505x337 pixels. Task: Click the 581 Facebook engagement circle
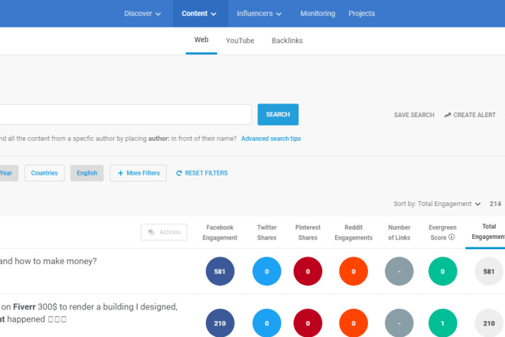pos(220,271)
